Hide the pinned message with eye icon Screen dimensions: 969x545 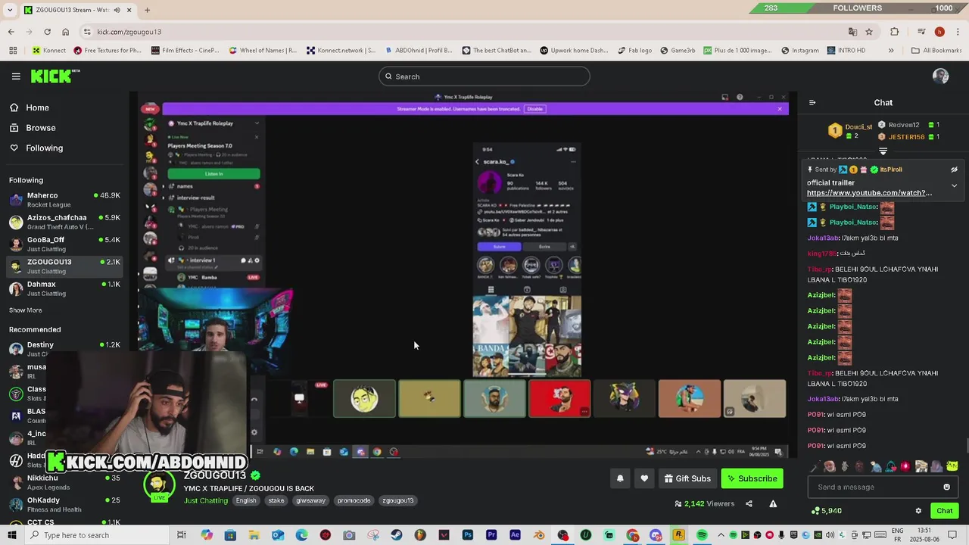(x=954, y=170)
